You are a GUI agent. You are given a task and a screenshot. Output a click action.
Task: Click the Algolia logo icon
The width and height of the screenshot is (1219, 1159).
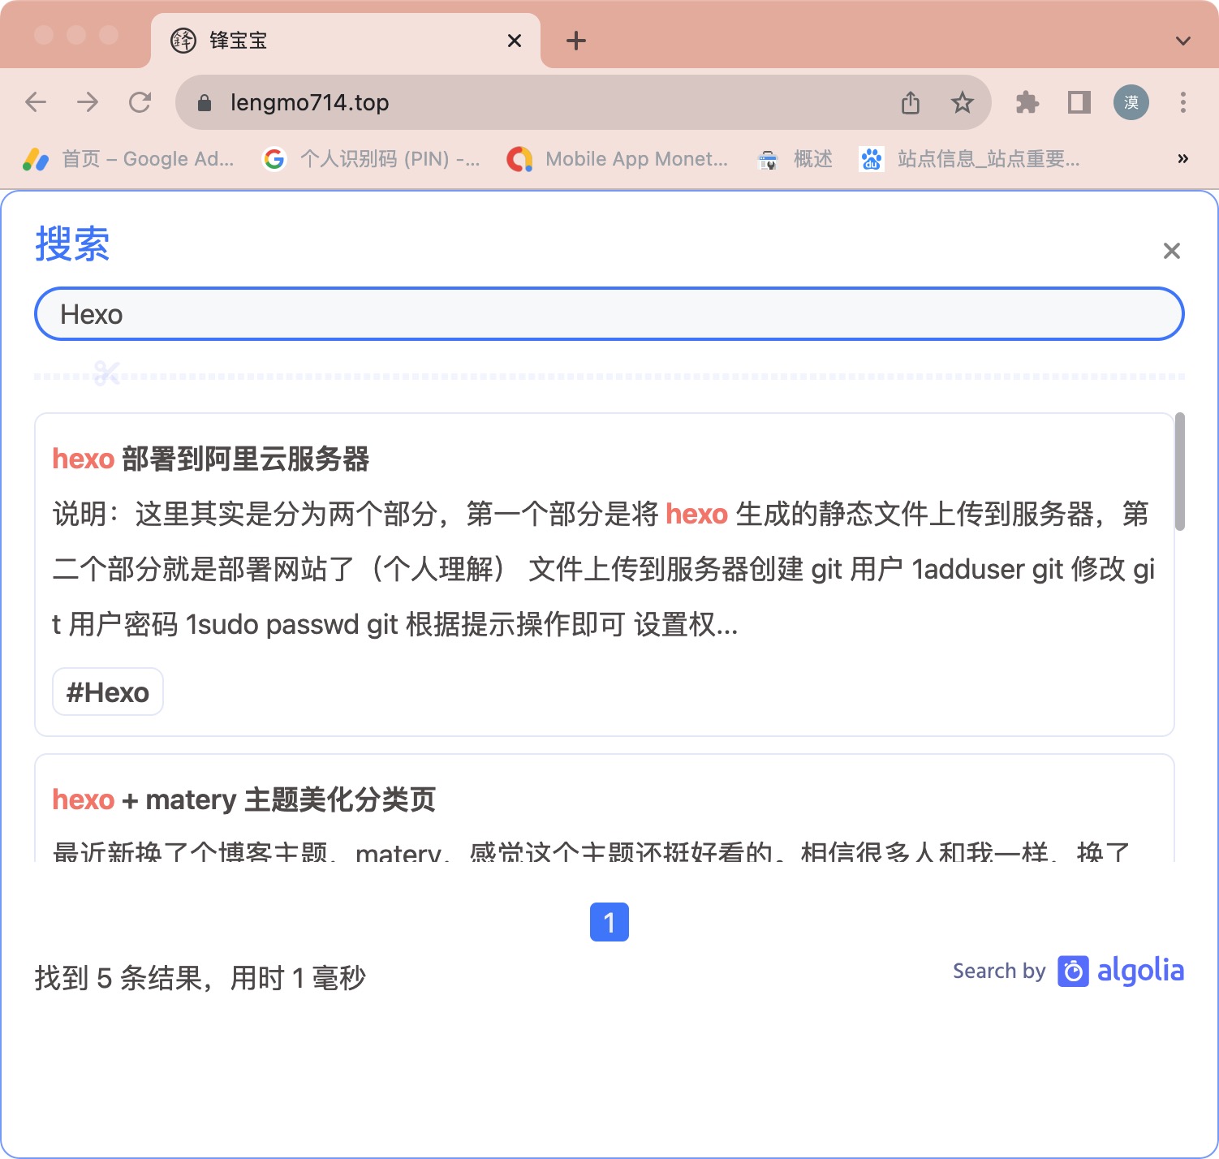[x=1073, y=972]
